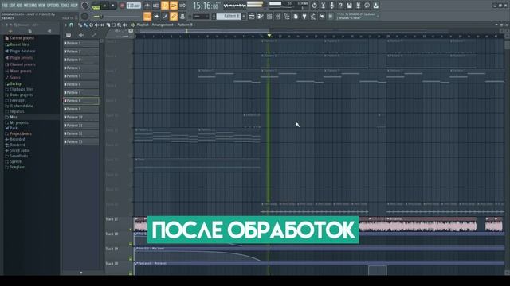510x286 pixels.
Task: Click the save project icon
Action: coord(349,6)
